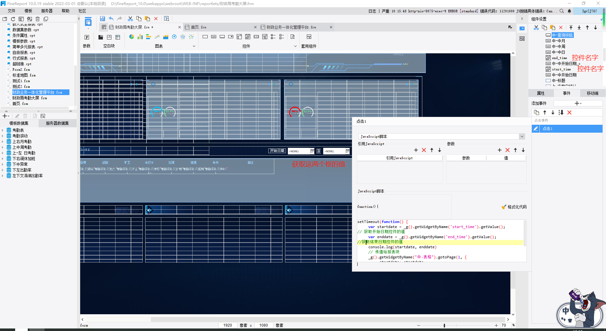
Task: Click the redo arrow icon
Action: [x=120, y=19]
